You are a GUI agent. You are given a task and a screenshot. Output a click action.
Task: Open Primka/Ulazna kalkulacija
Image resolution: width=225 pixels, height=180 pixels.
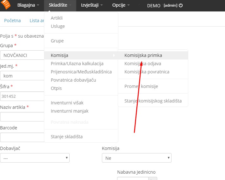(77, 64)
